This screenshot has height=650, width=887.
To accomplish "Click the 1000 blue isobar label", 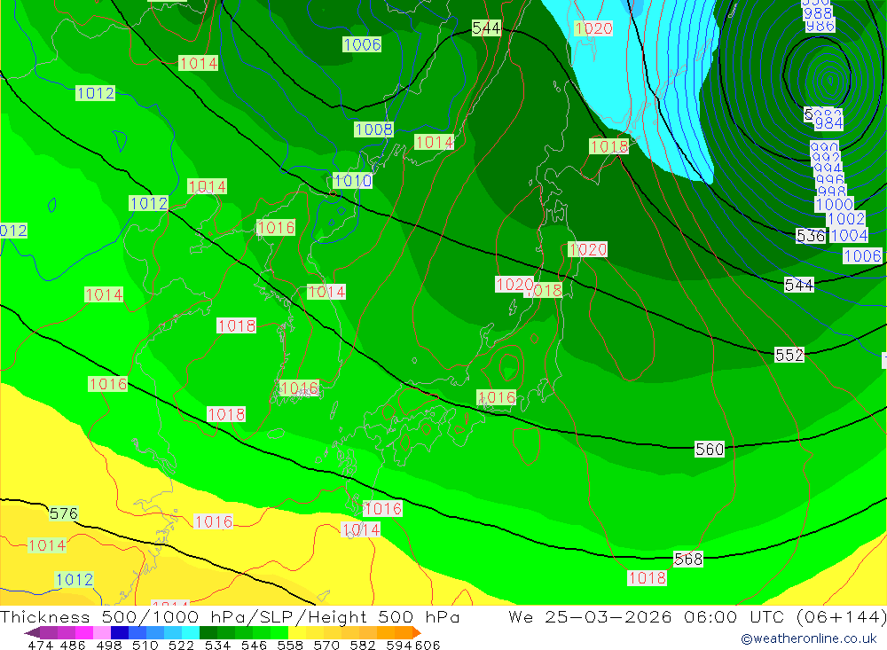I will [835, 204].
